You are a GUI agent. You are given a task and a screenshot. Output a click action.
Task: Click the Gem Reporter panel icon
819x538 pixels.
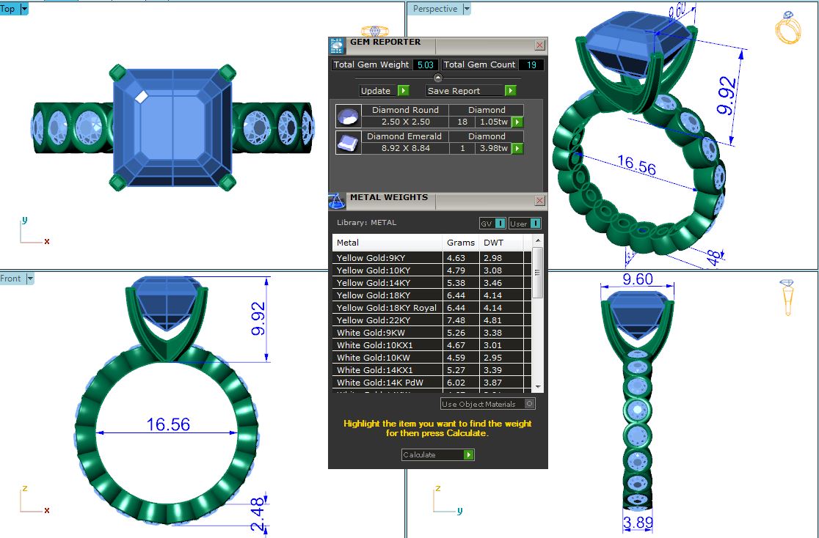[337, 46]
